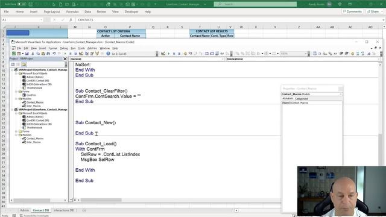Toggle Folders in the Project Explorer toolbar
The height and width of the screenshot is (217, 386).
click(x=24, y=64)
